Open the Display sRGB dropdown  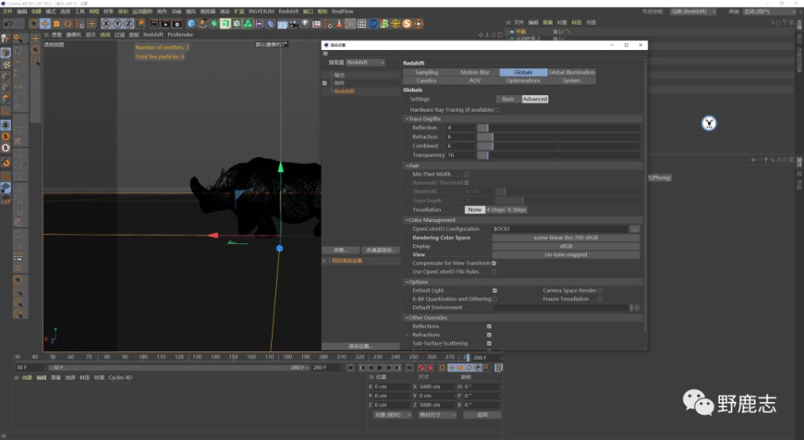[x=566, y=246]
